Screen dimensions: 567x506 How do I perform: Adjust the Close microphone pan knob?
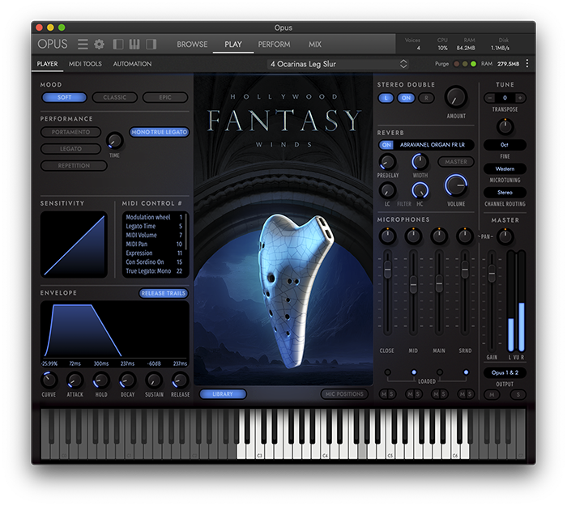click(x=387, y=236)
